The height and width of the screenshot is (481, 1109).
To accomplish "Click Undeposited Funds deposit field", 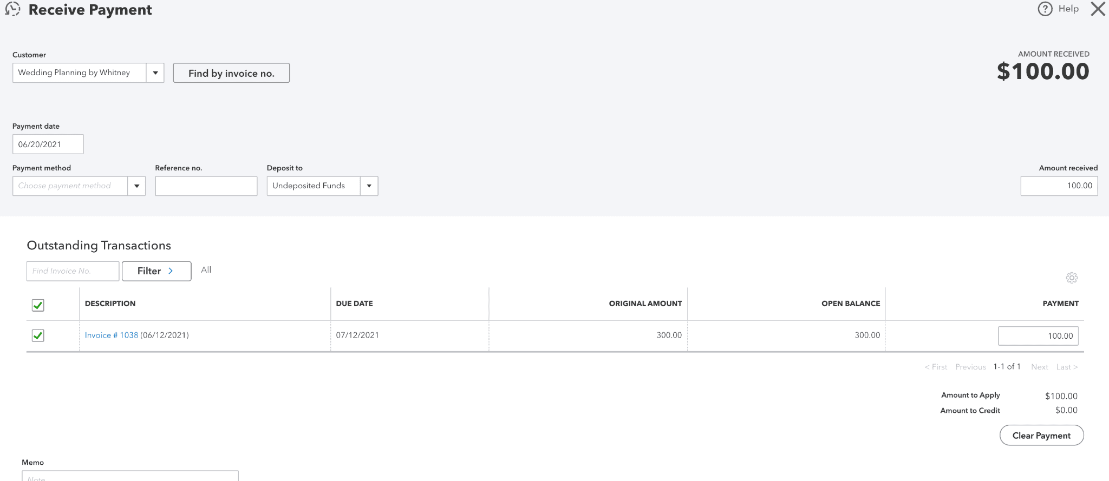I will click(x=314, y=186).
